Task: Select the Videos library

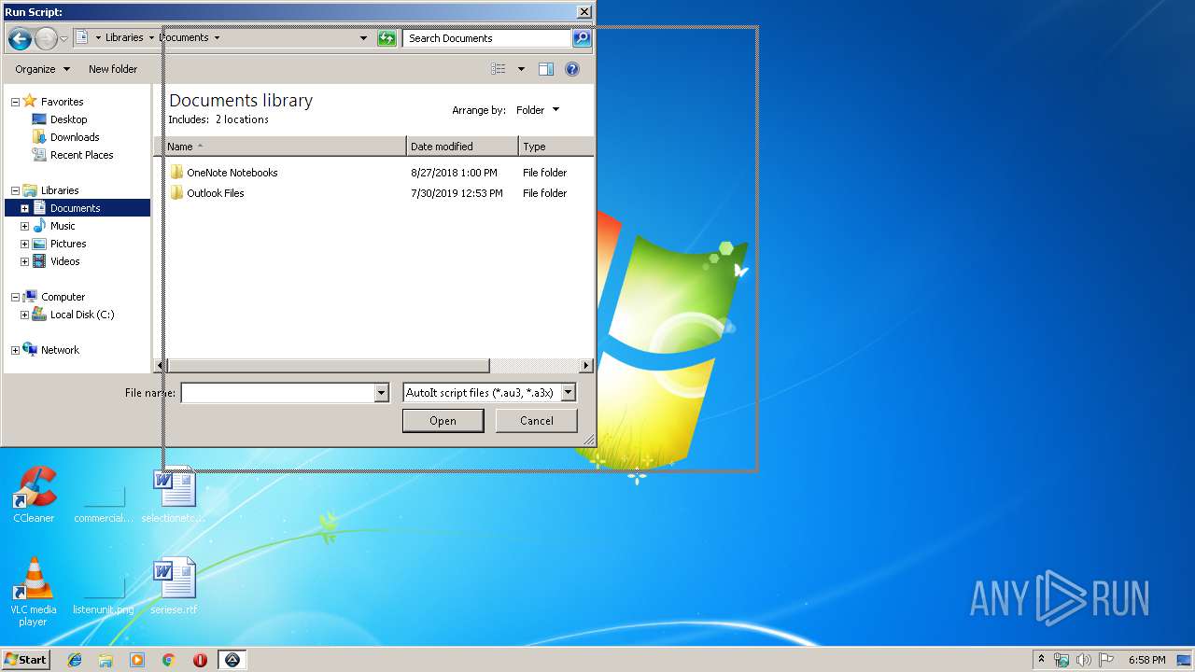Action: pos(64,261)
